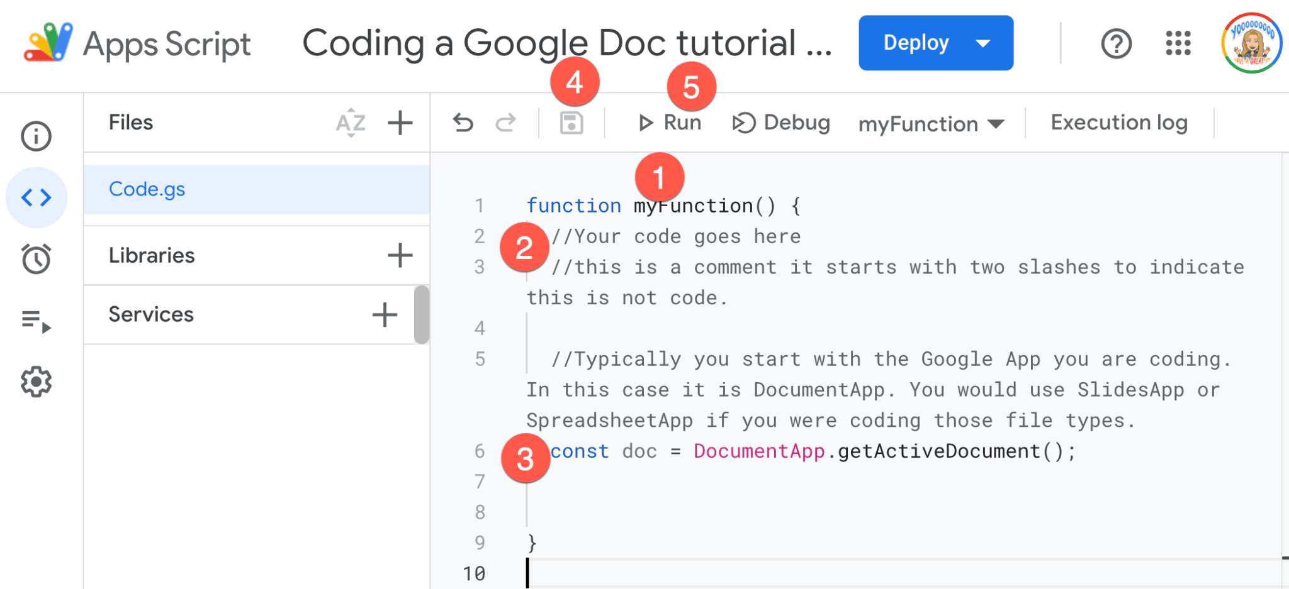
Task: Select the Editor code icon in sidebar
Action: point(36,197)
